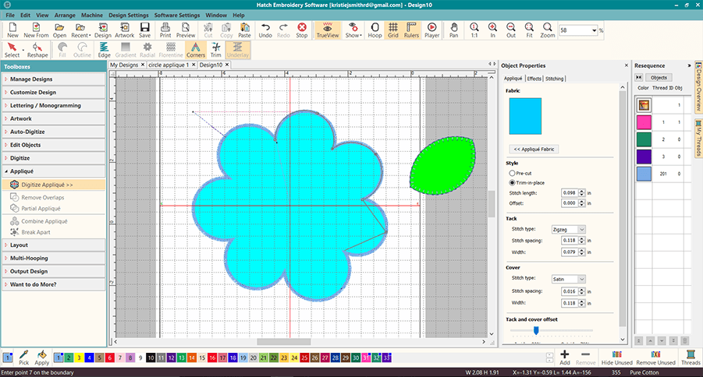Click the Threads icon in color bar
The image size is (703, 377).
pyautogui.click(x=691, y=358)
